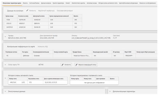Click currency code 810 cell
Viewport: 161px width, 95px height.
pos(77,27)
